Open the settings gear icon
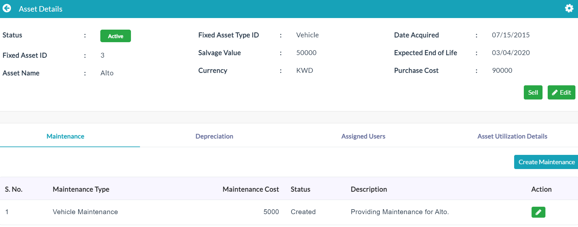The image size is (578, 227). (x=569, y=8)
